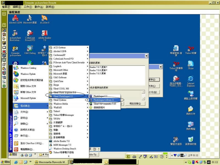220x165 pixels.
Task: Show more programs double-chevron
Action: tap(68, 156)
